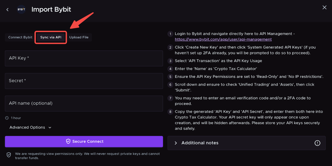Click the back arrow icon
Image resolution: width=332 pixels, height=166 pixels.
(x=7, y=10)
